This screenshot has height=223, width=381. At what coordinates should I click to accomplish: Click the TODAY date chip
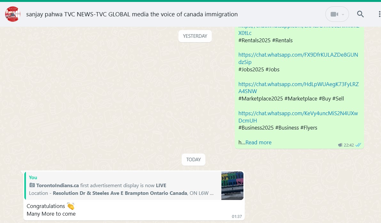[x=193, y=160]
